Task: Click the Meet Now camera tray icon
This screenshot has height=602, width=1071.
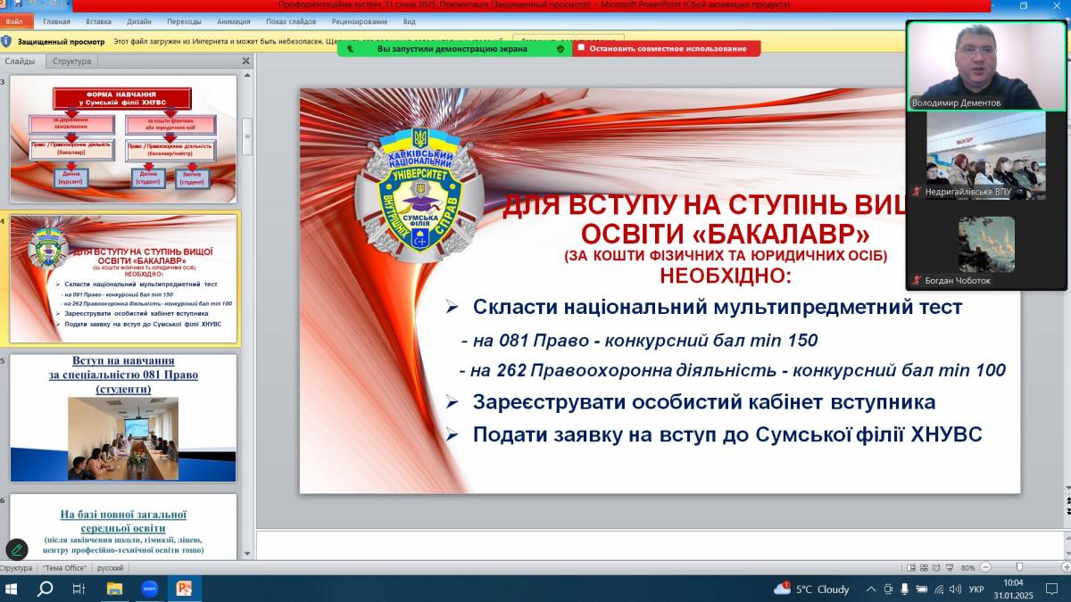Action: pyautogui.click(x=888, y=589)
